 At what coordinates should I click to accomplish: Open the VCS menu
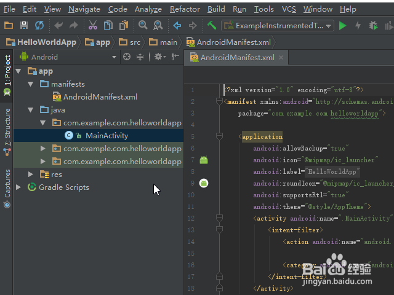click(x=289, y=9)
